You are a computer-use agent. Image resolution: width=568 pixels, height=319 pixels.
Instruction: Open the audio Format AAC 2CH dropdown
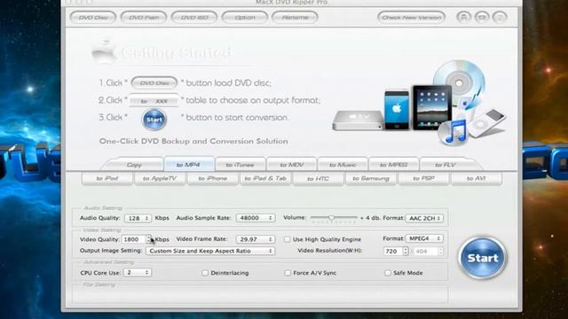tap(424, 218)
